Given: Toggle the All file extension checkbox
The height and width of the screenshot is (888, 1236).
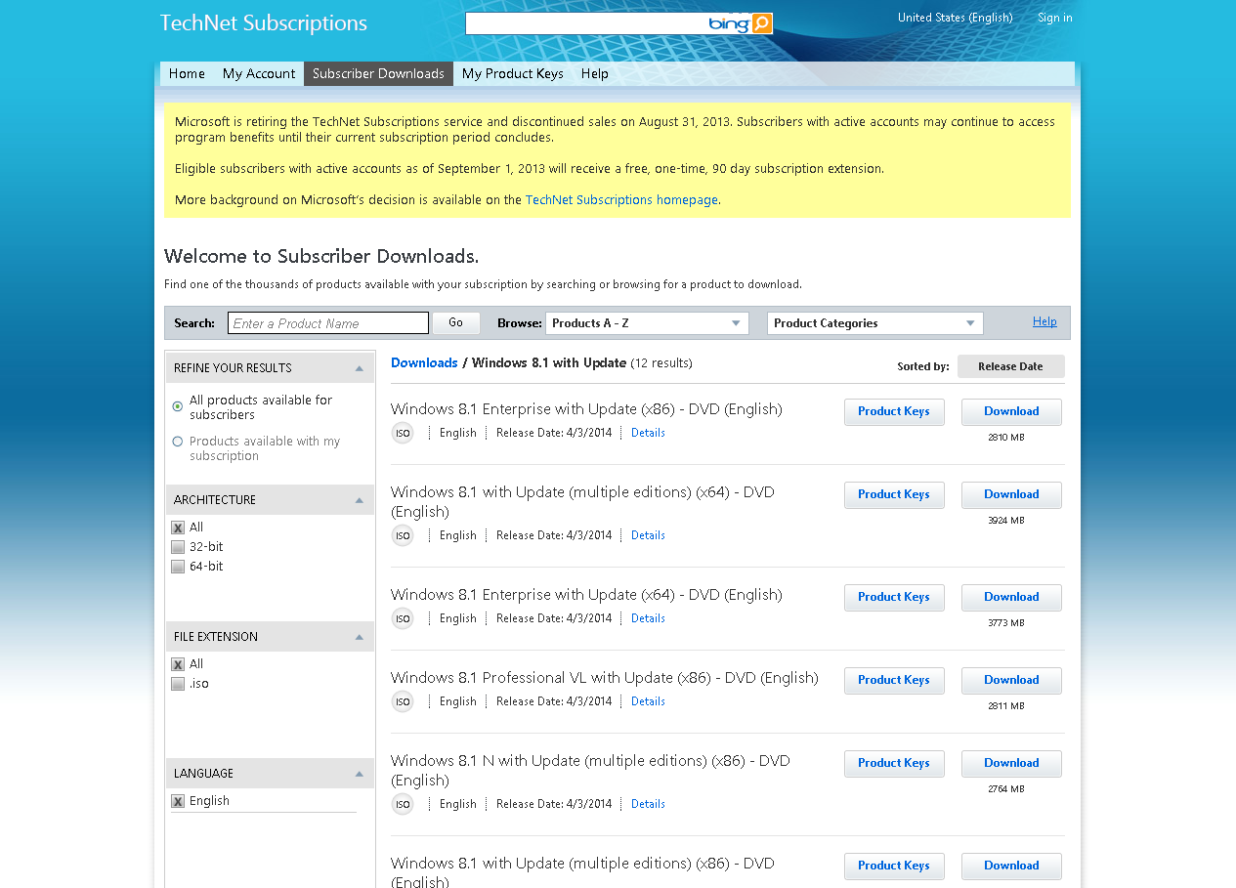Looking at the screenshot, I should [178, 664].
